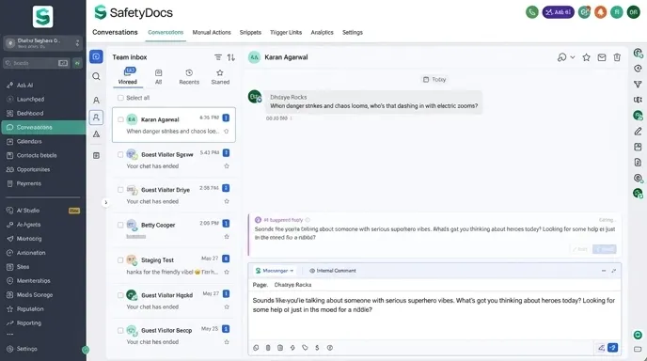Click the Today date badge
Viewport: 647px width, 361px height.
point(434,79)
